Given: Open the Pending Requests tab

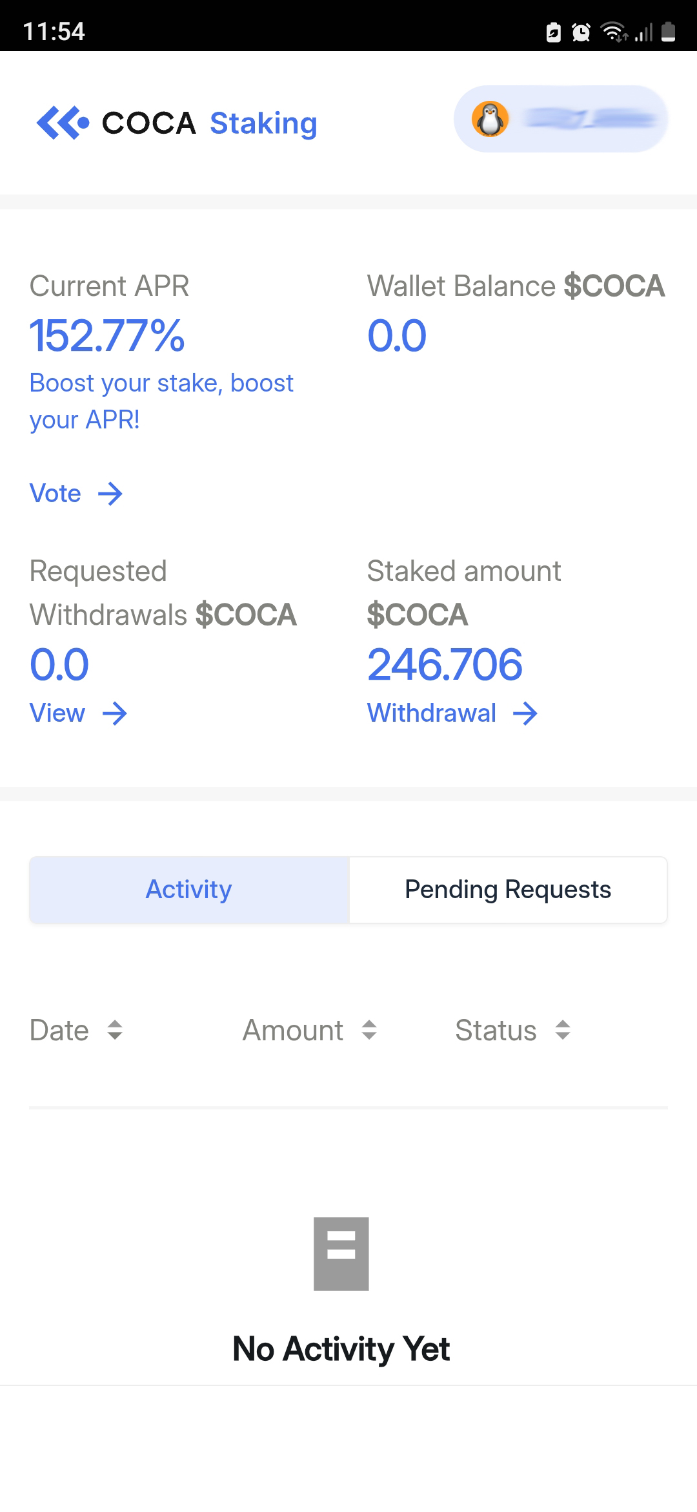Looking at the screenshot, I should click(x=508, y=890).
